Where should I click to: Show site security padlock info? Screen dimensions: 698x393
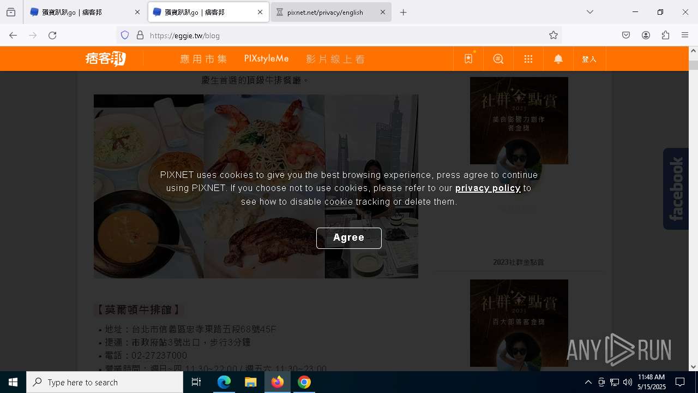click(140, 35)
